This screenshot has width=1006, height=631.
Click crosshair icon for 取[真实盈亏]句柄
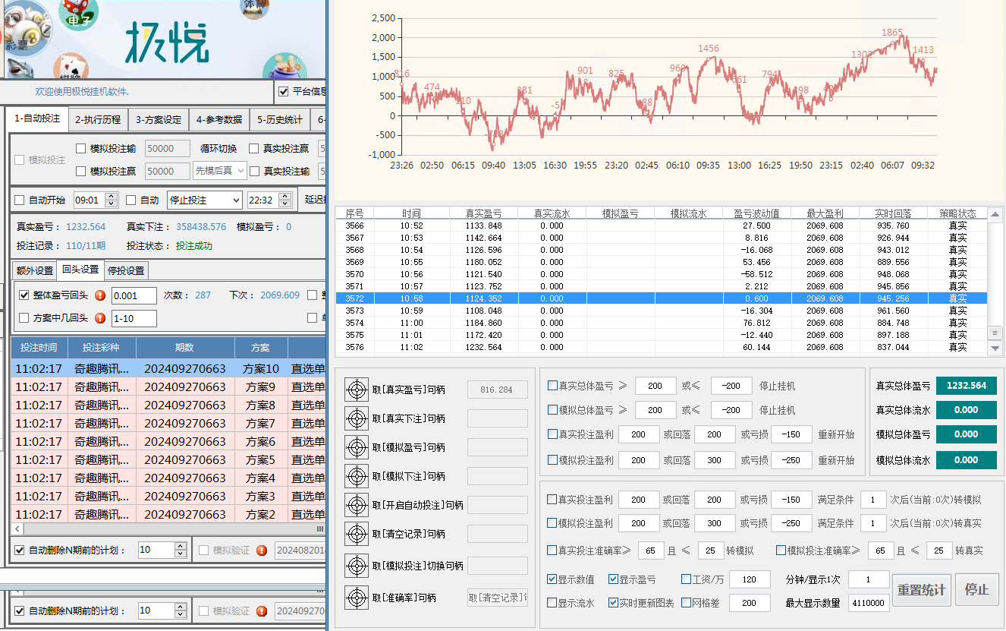click(x=356, y=390)
